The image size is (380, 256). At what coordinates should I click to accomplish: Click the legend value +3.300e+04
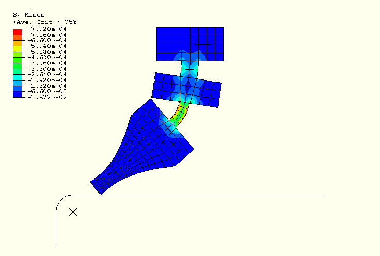click(x=47, y=69)
